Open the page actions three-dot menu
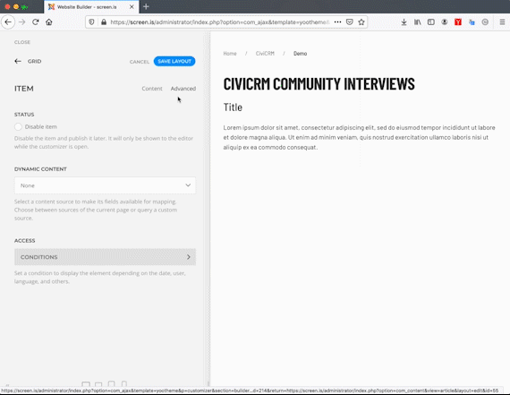The image size is (510, 395). (x=337, y=22)
